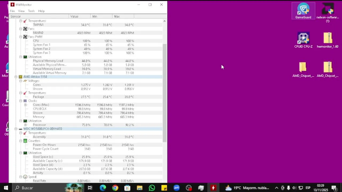Click the Counters category icon
This screenshot has height=192, width=342.
(25, 141)
